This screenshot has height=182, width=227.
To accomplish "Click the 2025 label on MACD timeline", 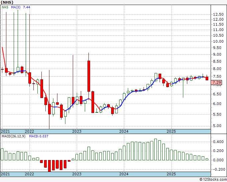I will 171,174.
